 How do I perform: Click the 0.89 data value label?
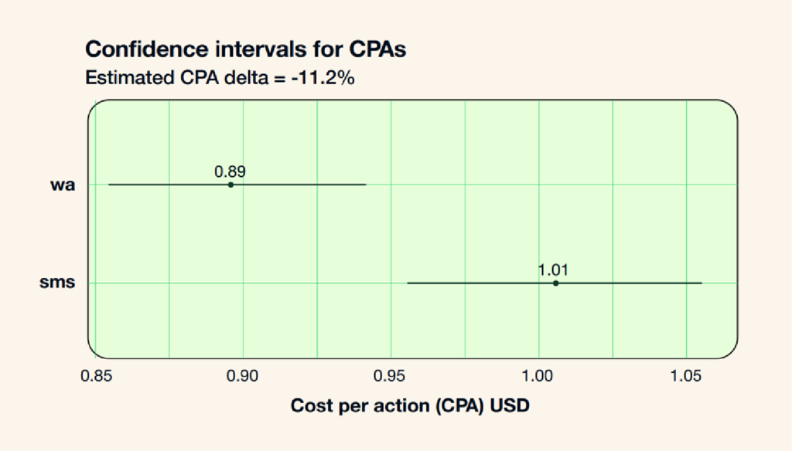coord(230,172)
